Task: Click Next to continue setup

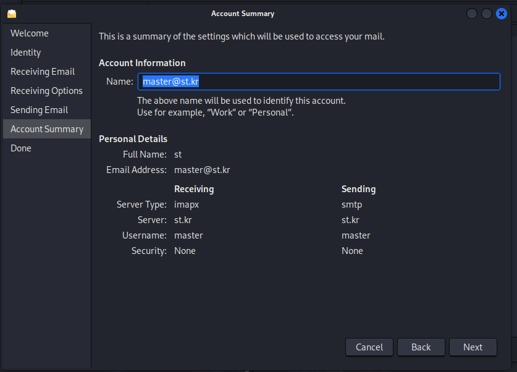Action: (473, 347)
